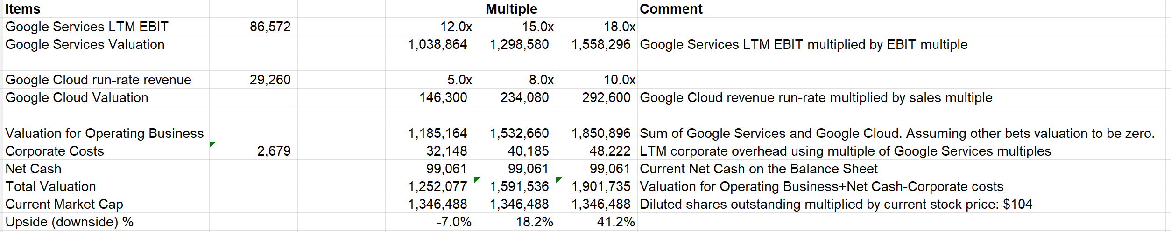Select the 10.0x sales multiple cell

pyautogui.click(x=597, y=80)
